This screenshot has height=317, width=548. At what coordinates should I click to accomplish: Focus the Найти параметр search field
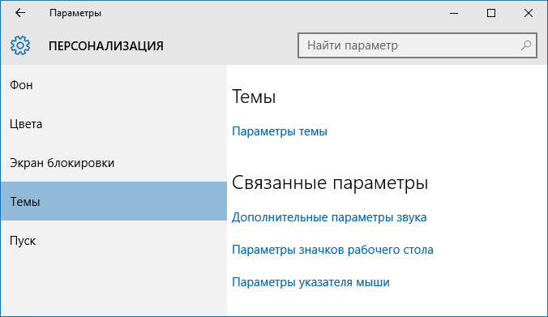[417, 45]
